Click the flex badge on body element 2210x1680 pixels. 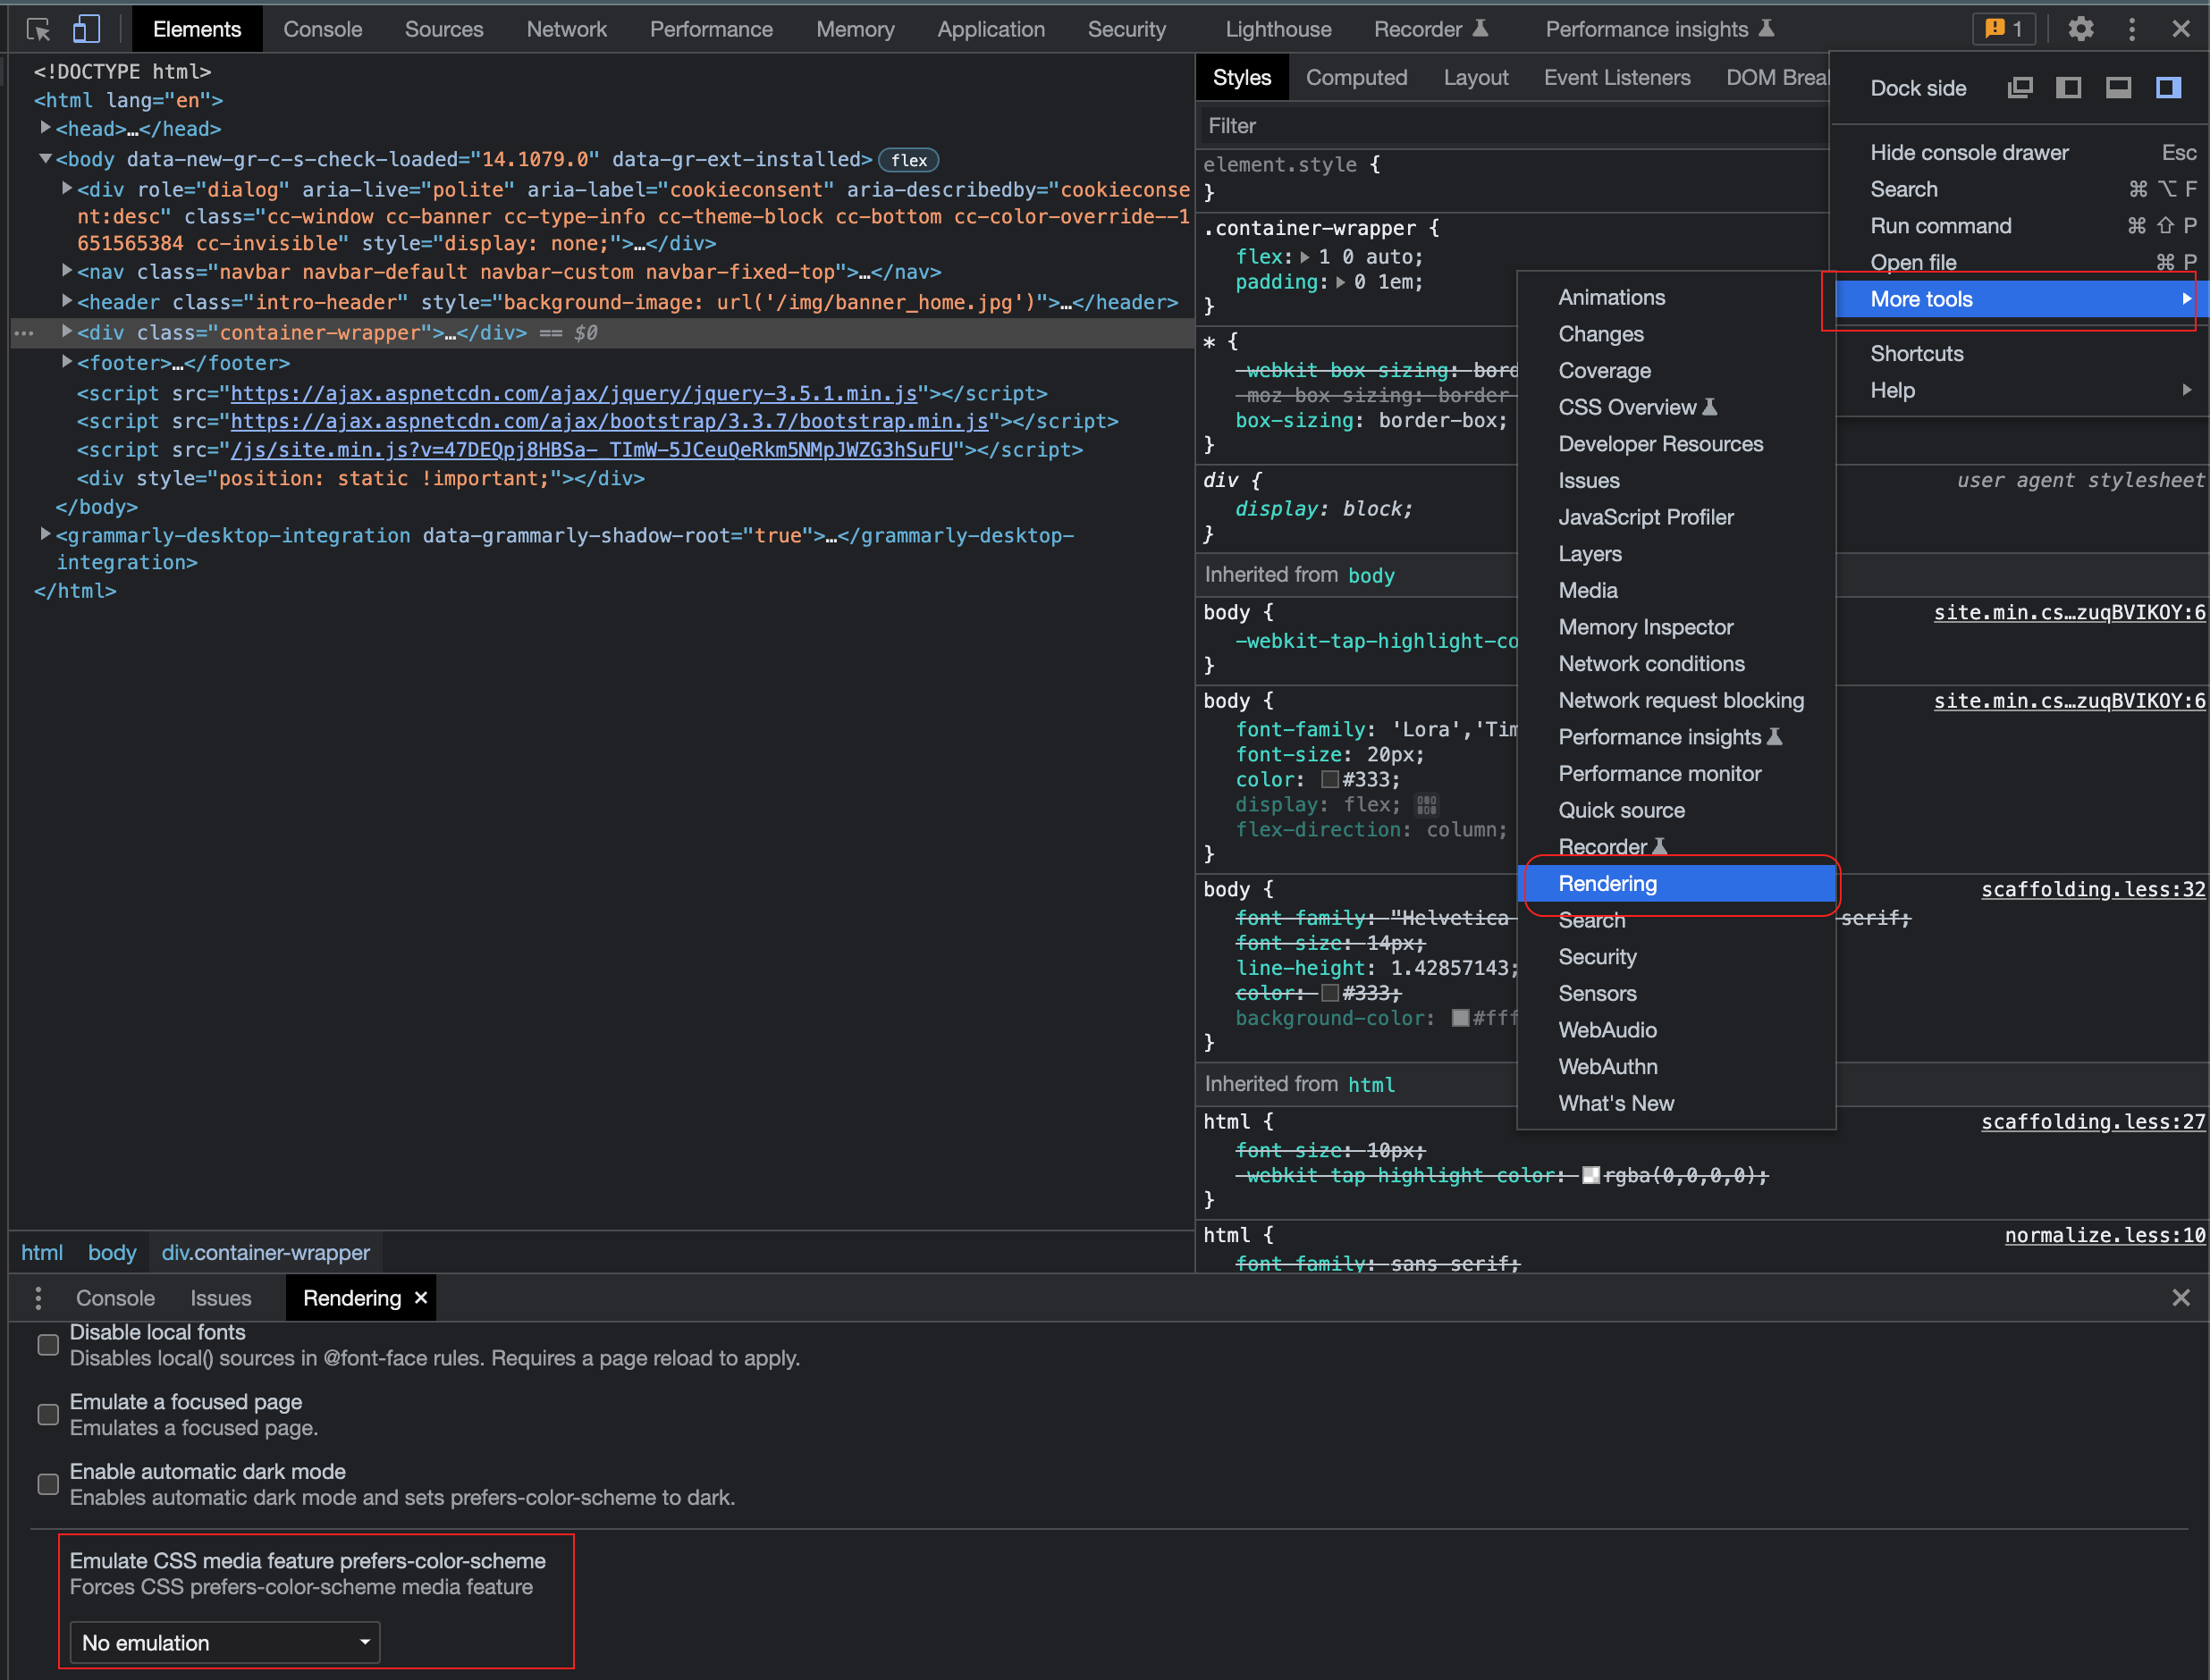pyautogui.click(x=908, y=160)
